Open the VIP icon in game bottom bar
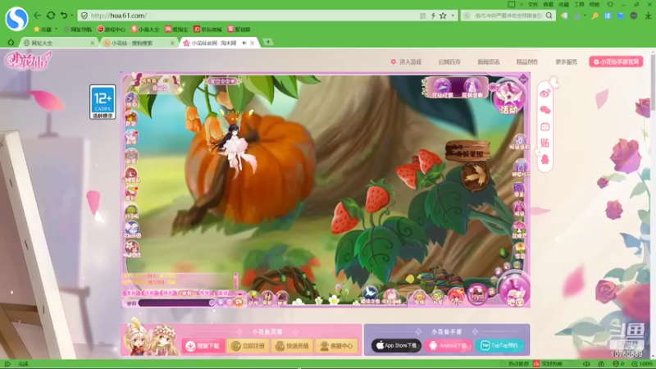The image size is (656, 369). pos(457,297)
